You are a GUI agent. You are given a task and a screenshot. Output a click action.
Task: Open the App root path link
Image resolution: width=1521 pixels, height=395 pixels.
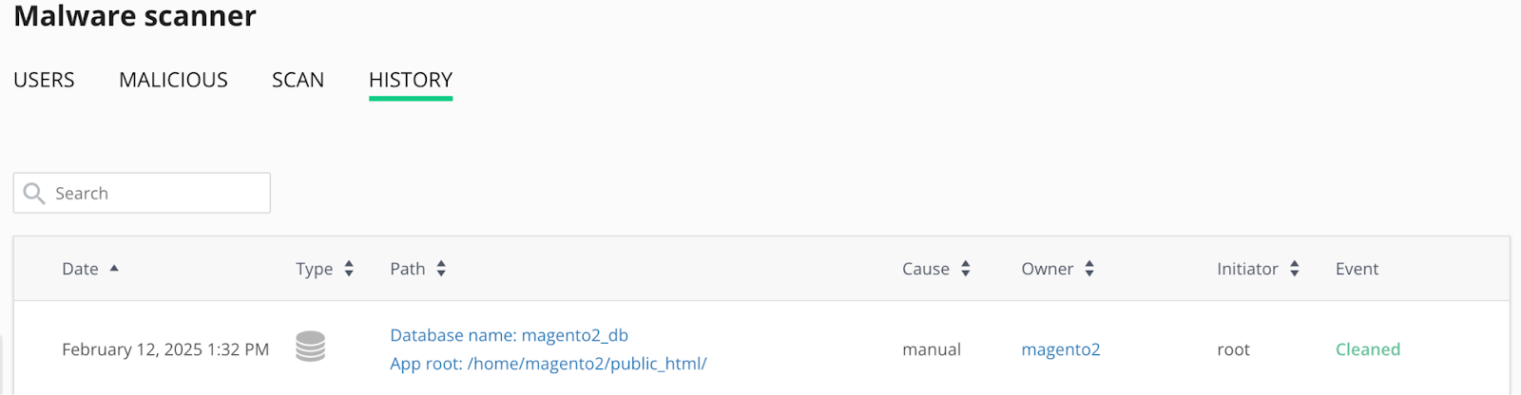[x=548, y=364]
